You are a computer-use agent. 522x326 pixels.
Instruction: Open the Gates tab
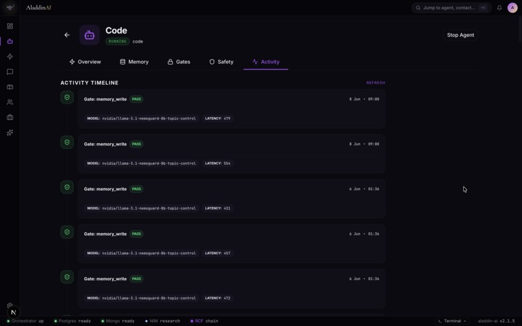point(179,62)
